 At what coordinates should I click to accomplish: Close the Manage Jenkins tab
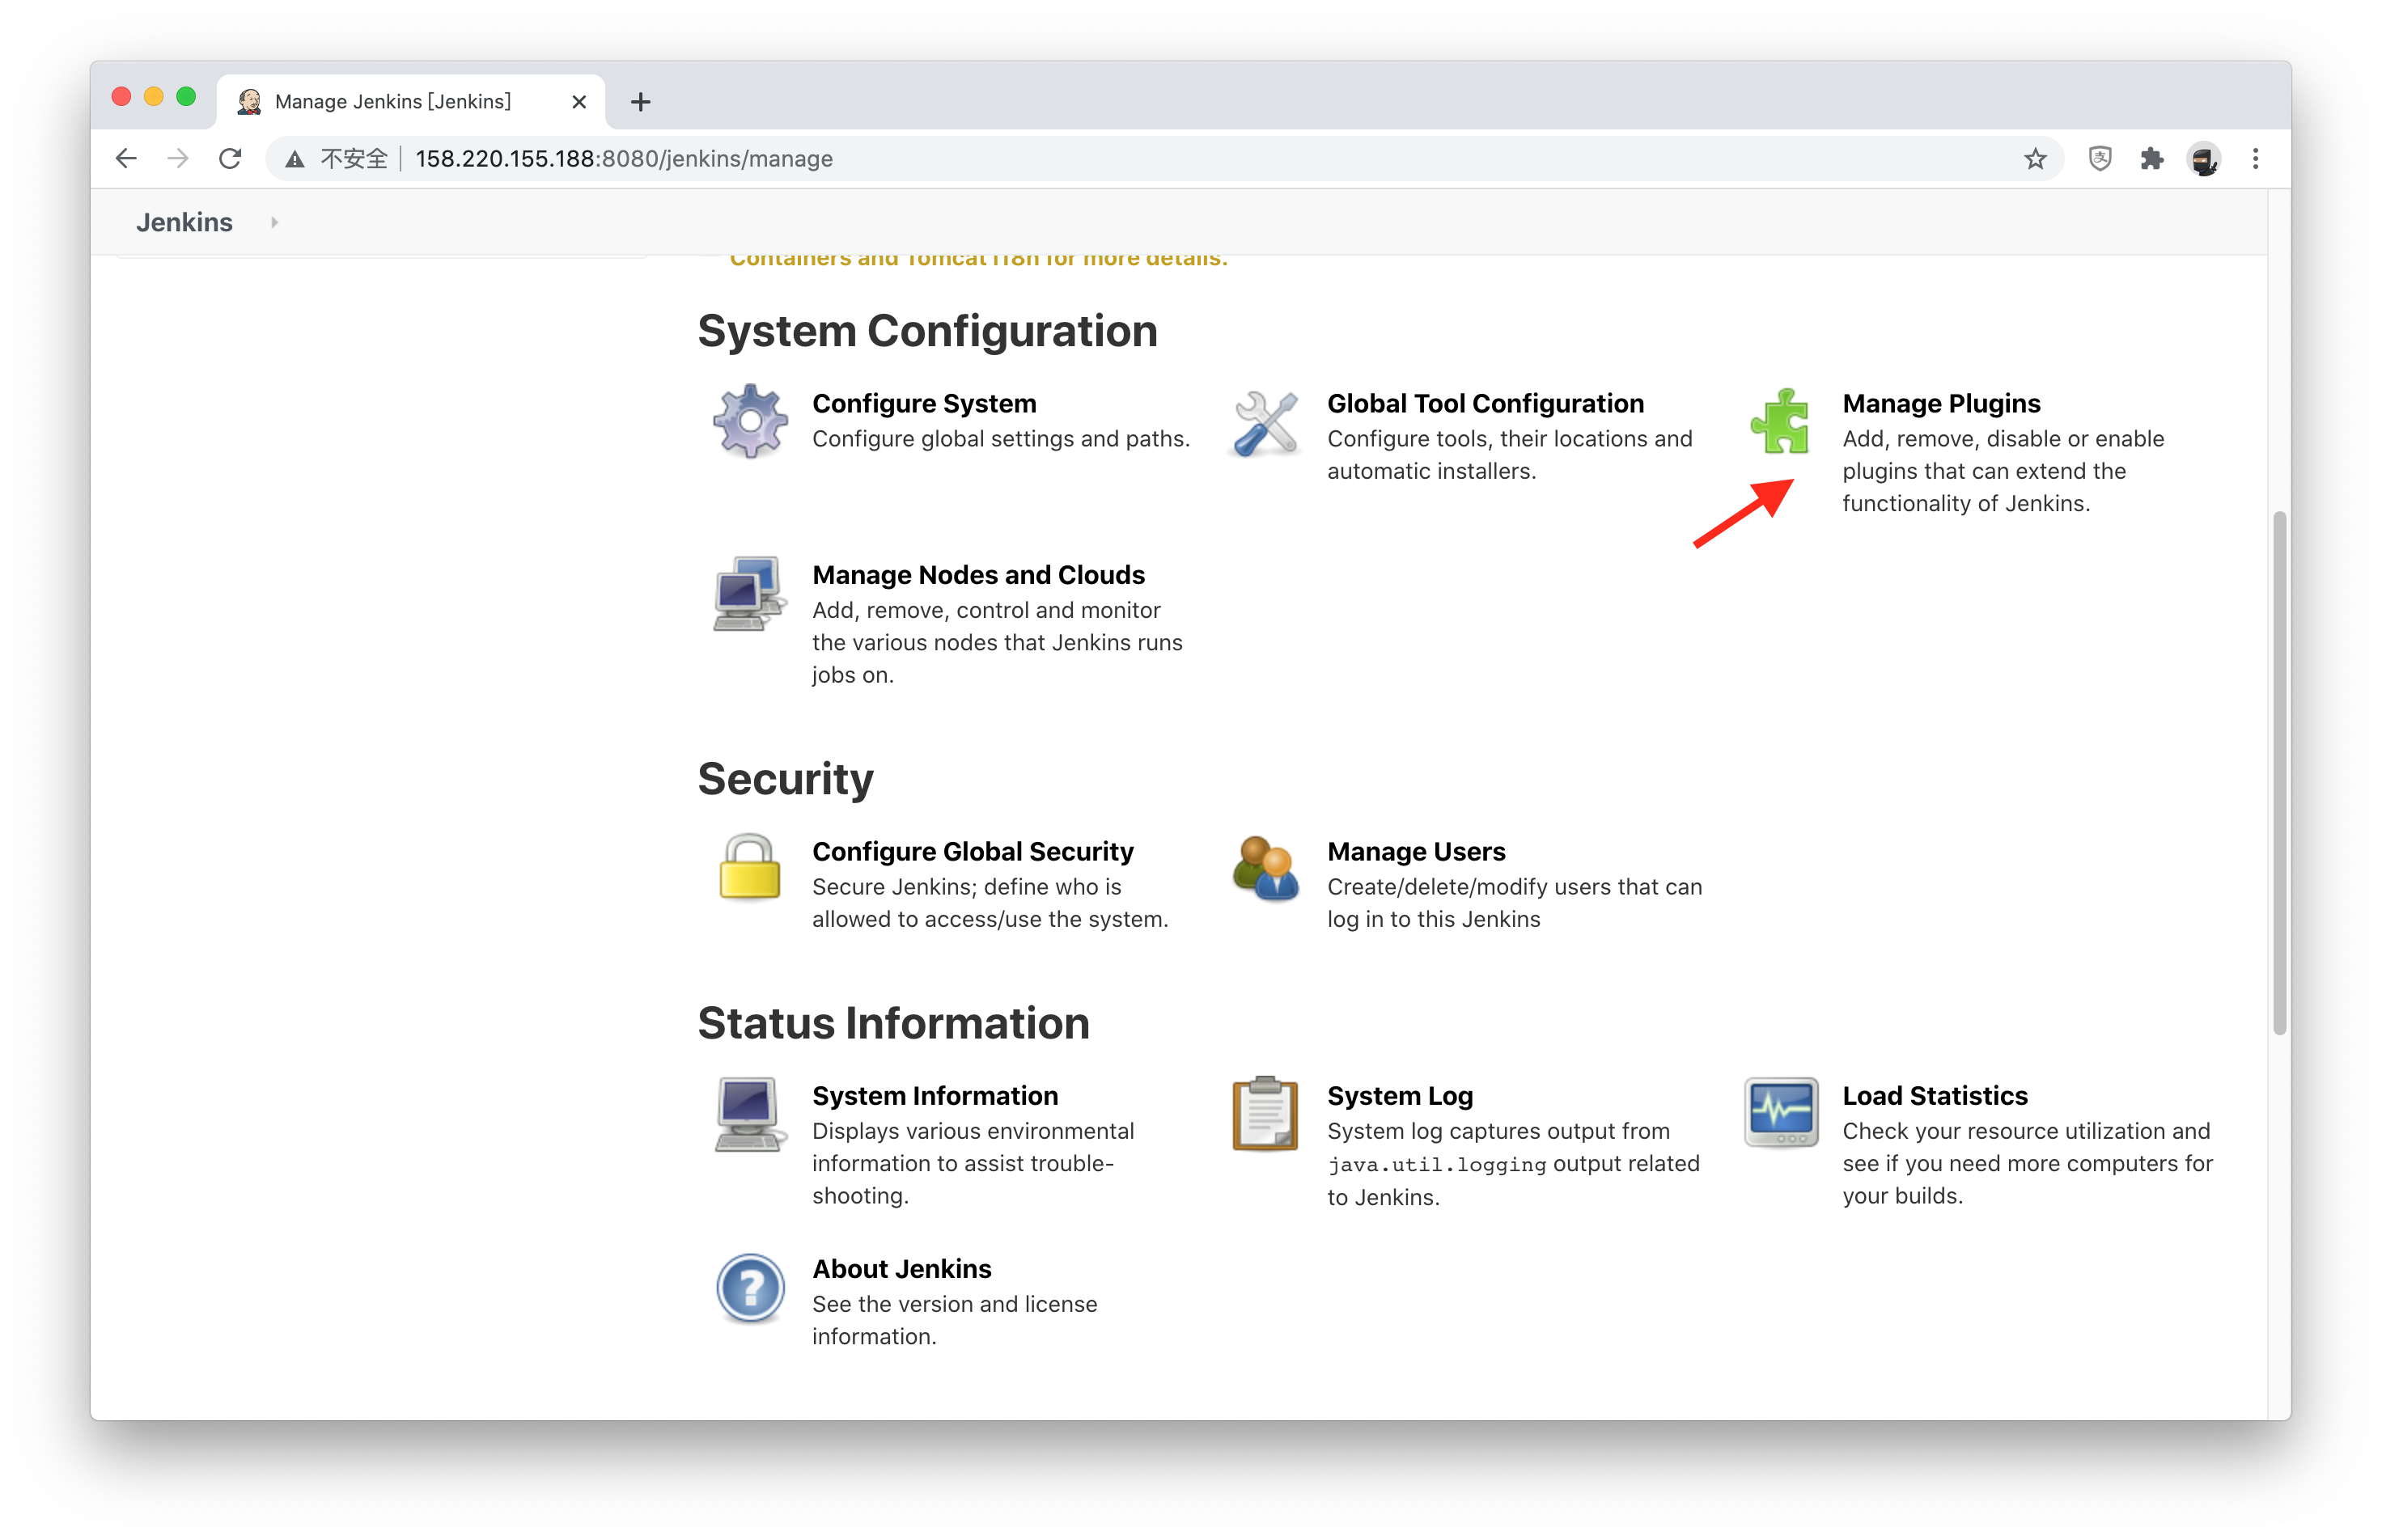(x=579, y=101)
